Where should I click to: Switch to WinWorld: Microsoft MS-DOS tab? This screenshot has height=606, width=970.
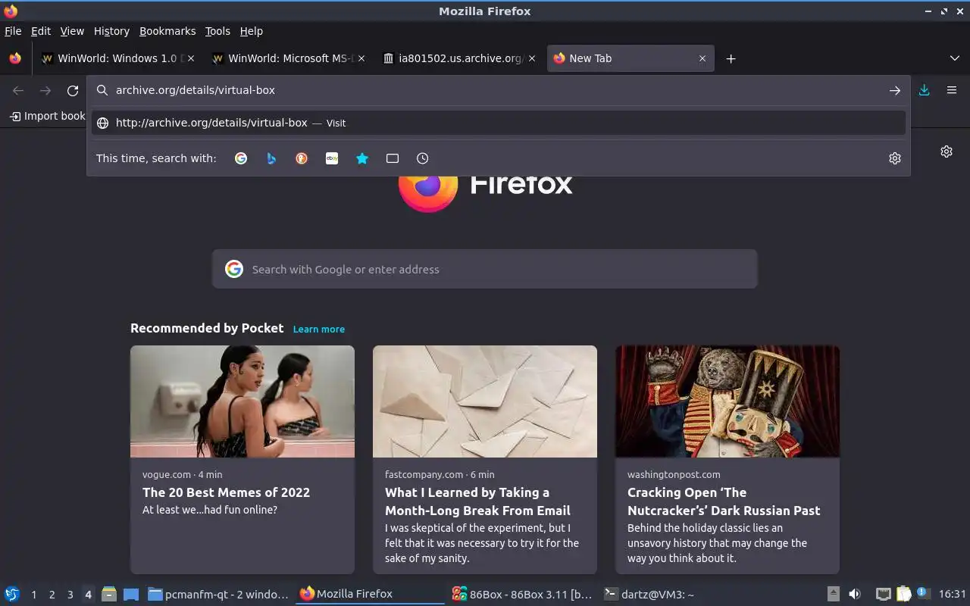point(289,58)
